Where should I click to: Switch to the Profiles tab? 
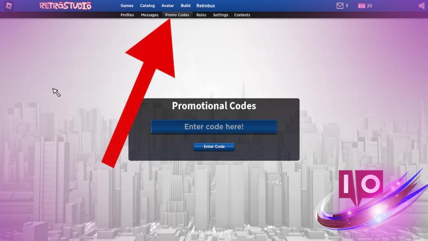click(x=127, y=15)
